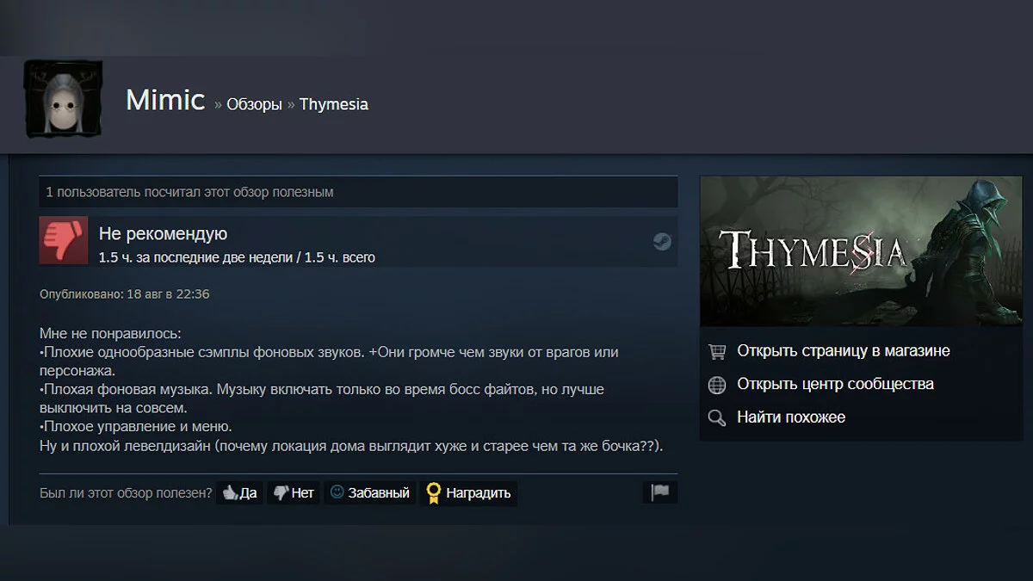Open Mimic's profile avatar
Viewport: 1033px width, 581px height.
(x=63, y=98)
